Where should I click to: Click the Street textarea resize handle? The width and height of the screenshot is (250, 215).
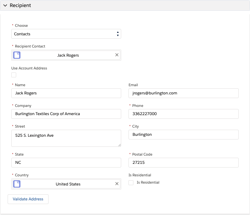pyautogui.click(x=119, y=145)
